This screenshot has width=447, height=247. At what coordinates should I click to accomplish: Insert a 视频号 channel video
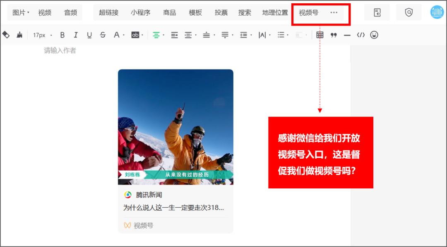click(308, 12)
